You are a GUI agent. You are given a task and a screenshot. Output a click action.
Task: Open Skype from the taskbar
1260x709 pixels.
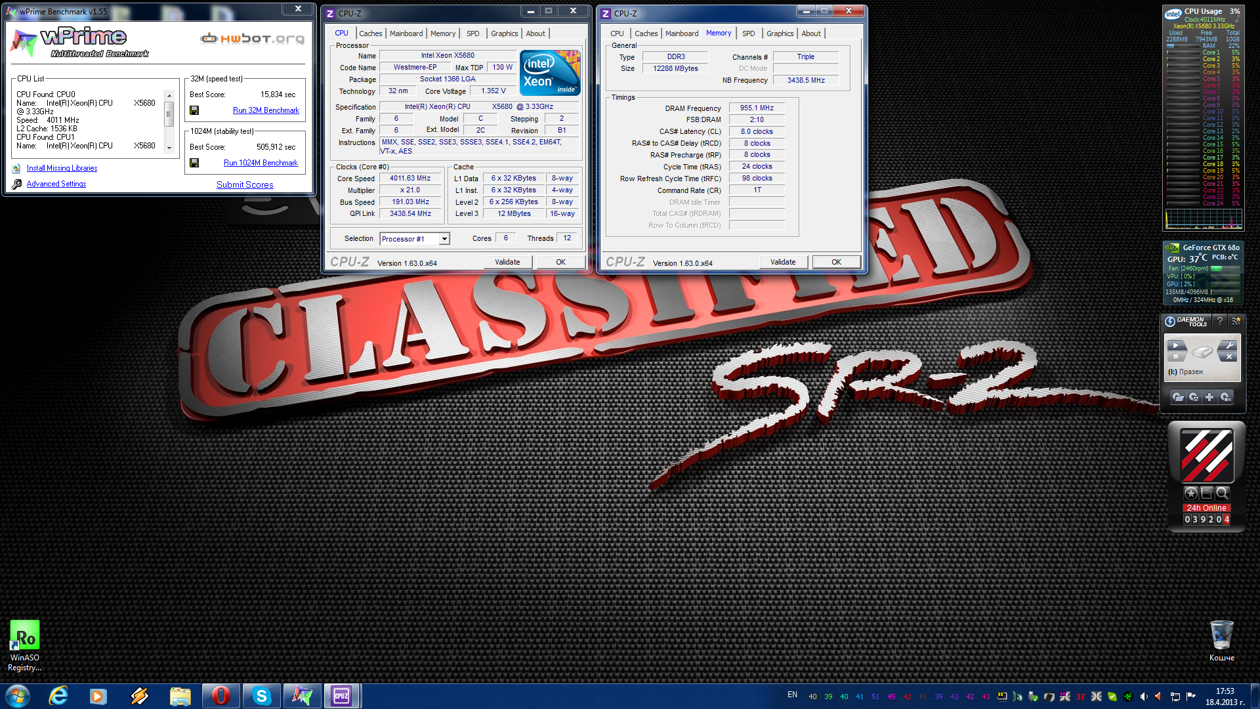tap(261, 696)
